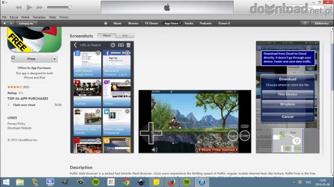Open the store list menu icon
Image resolution: width=334 pixels, height=187 pixels.
[x=305, y=23]
